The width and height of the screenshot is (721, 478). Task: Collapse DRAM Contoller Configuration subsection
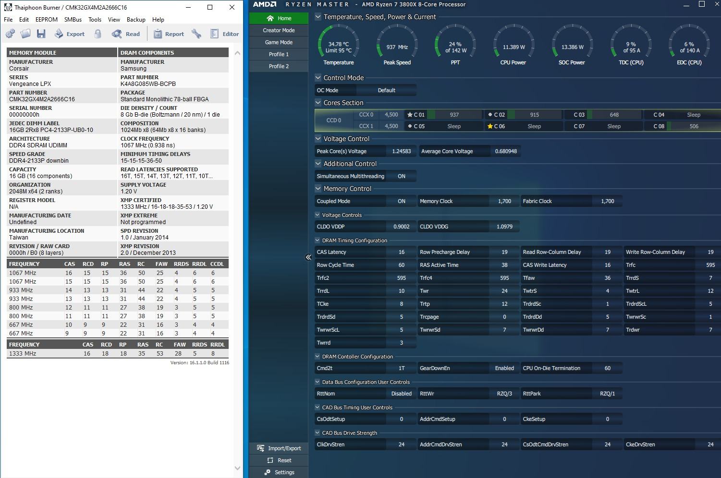point(318,357)
